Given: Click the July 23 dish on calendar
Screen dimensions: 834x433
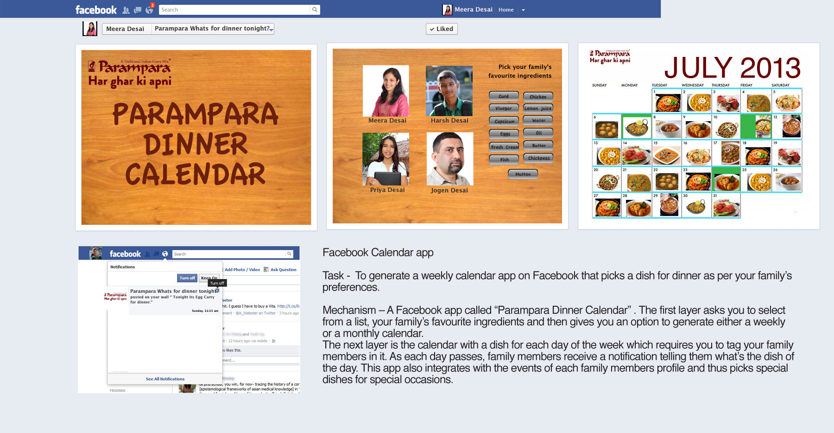Looking at the screenshot, I should (698, 182).
